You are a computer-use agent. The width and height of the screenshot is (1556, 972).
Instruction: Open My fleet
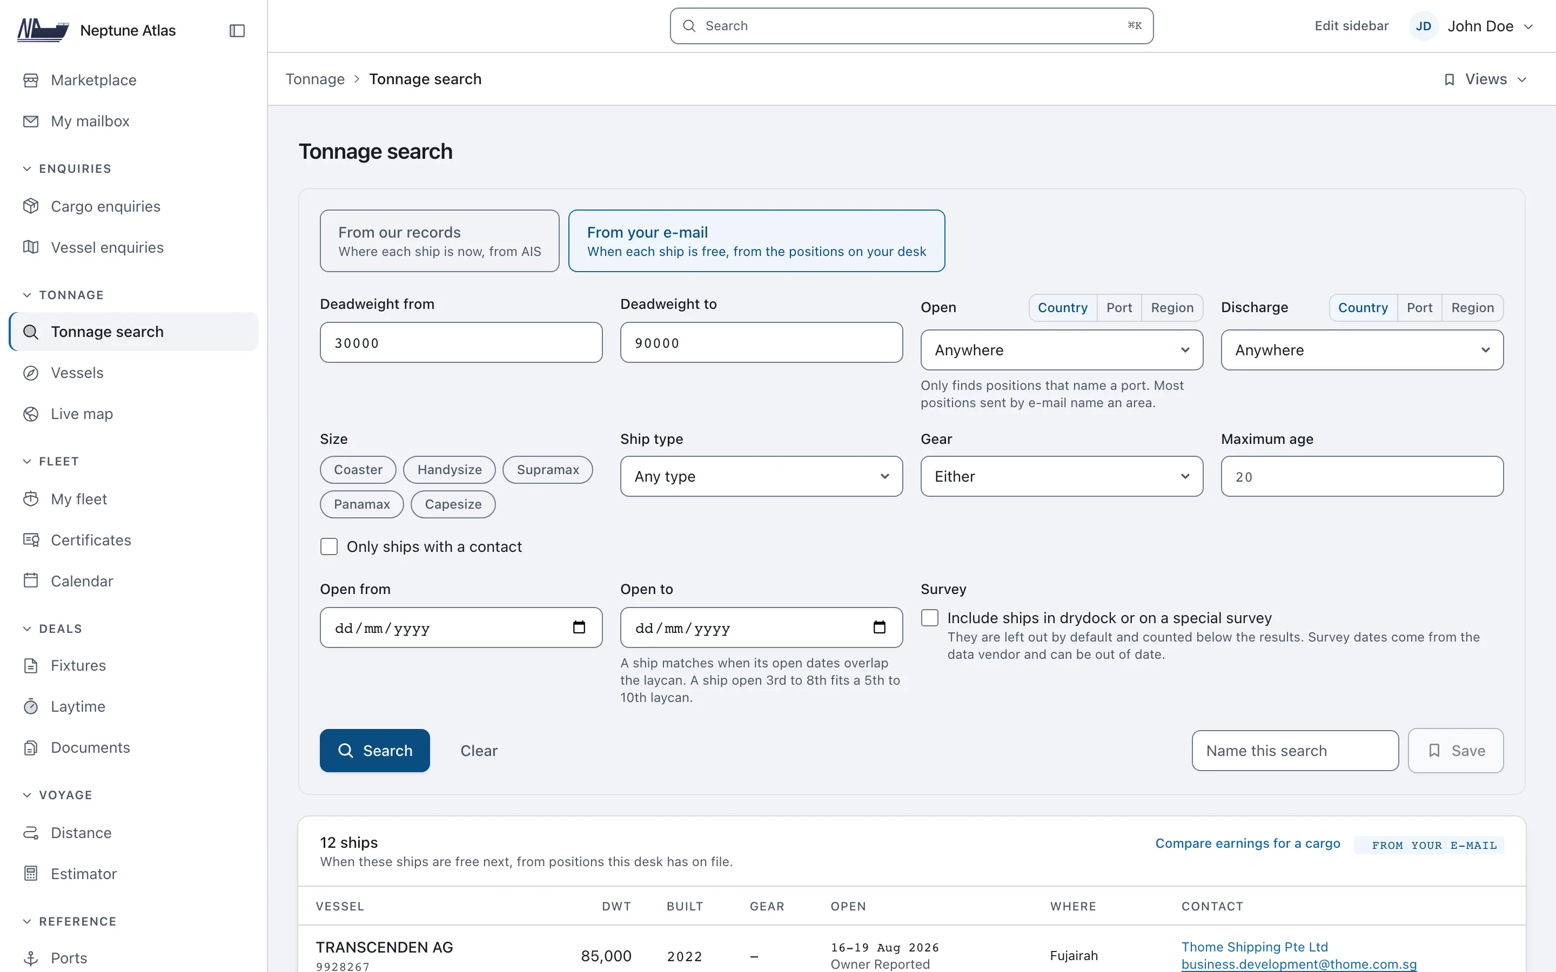pos(134,499)
